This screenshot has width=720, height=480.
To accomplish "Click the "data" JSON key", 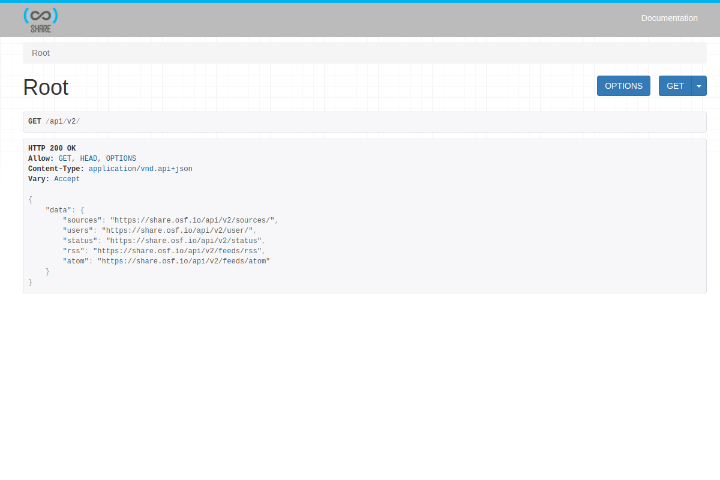I will pyautogui.click(x=58, y=210).
